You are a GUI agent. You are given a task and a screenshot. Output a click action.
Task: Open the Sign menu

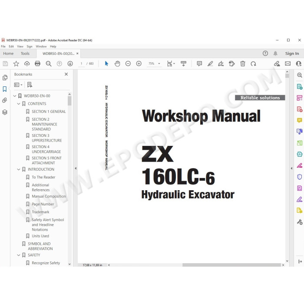click(30, 46)
